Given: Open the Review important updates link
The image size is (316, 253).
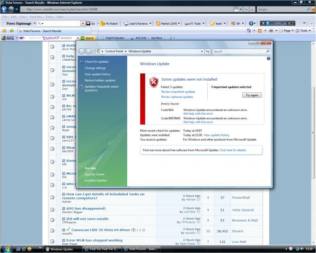Looking at the screenshot, I should (x=178, y=92).
